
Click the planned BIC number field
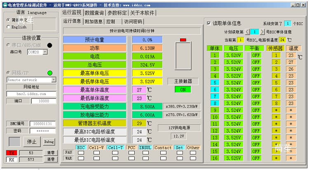(x=255, y=32)
